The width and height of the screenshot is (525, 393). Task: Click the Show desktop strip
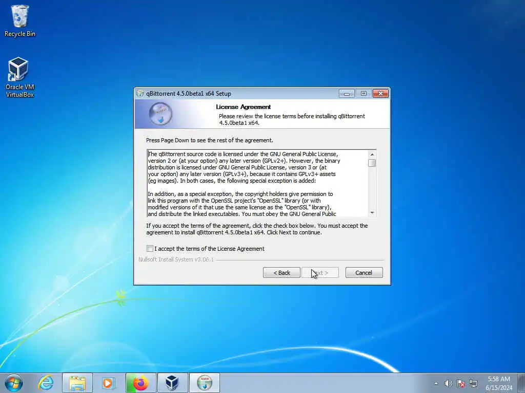[521, 383]
